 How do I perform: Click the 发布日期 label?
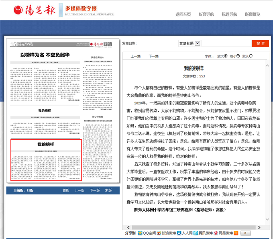(129, 43)
